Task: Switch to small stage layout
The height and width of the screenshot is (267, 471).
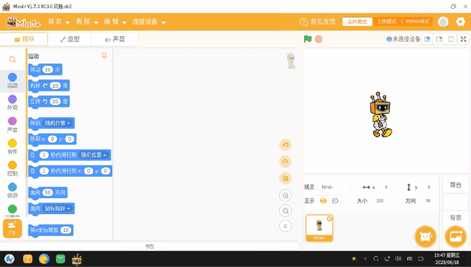Action: pos(427,39)
